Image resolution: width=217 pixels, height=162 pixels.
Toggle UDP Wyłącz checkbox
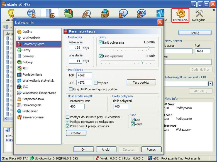point(96,83)
